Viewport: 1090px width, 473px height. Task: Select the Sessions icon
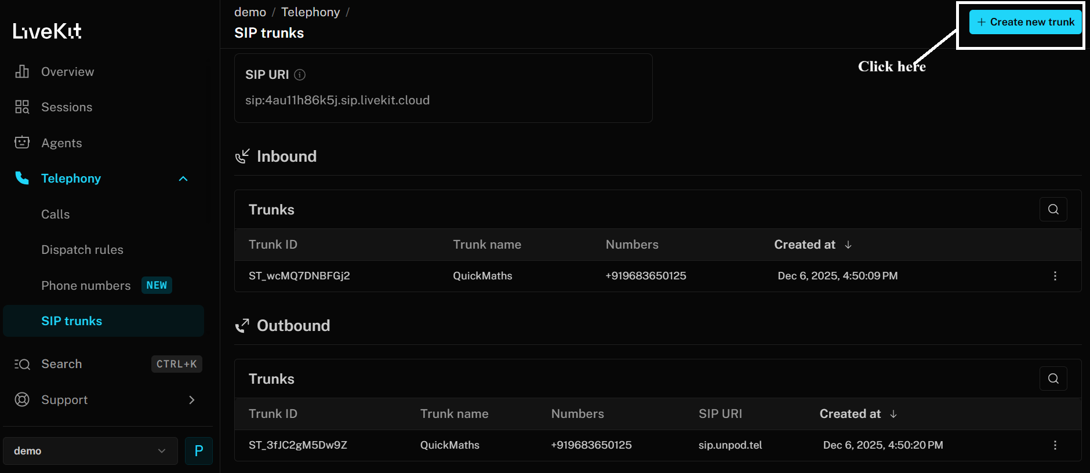22,107
